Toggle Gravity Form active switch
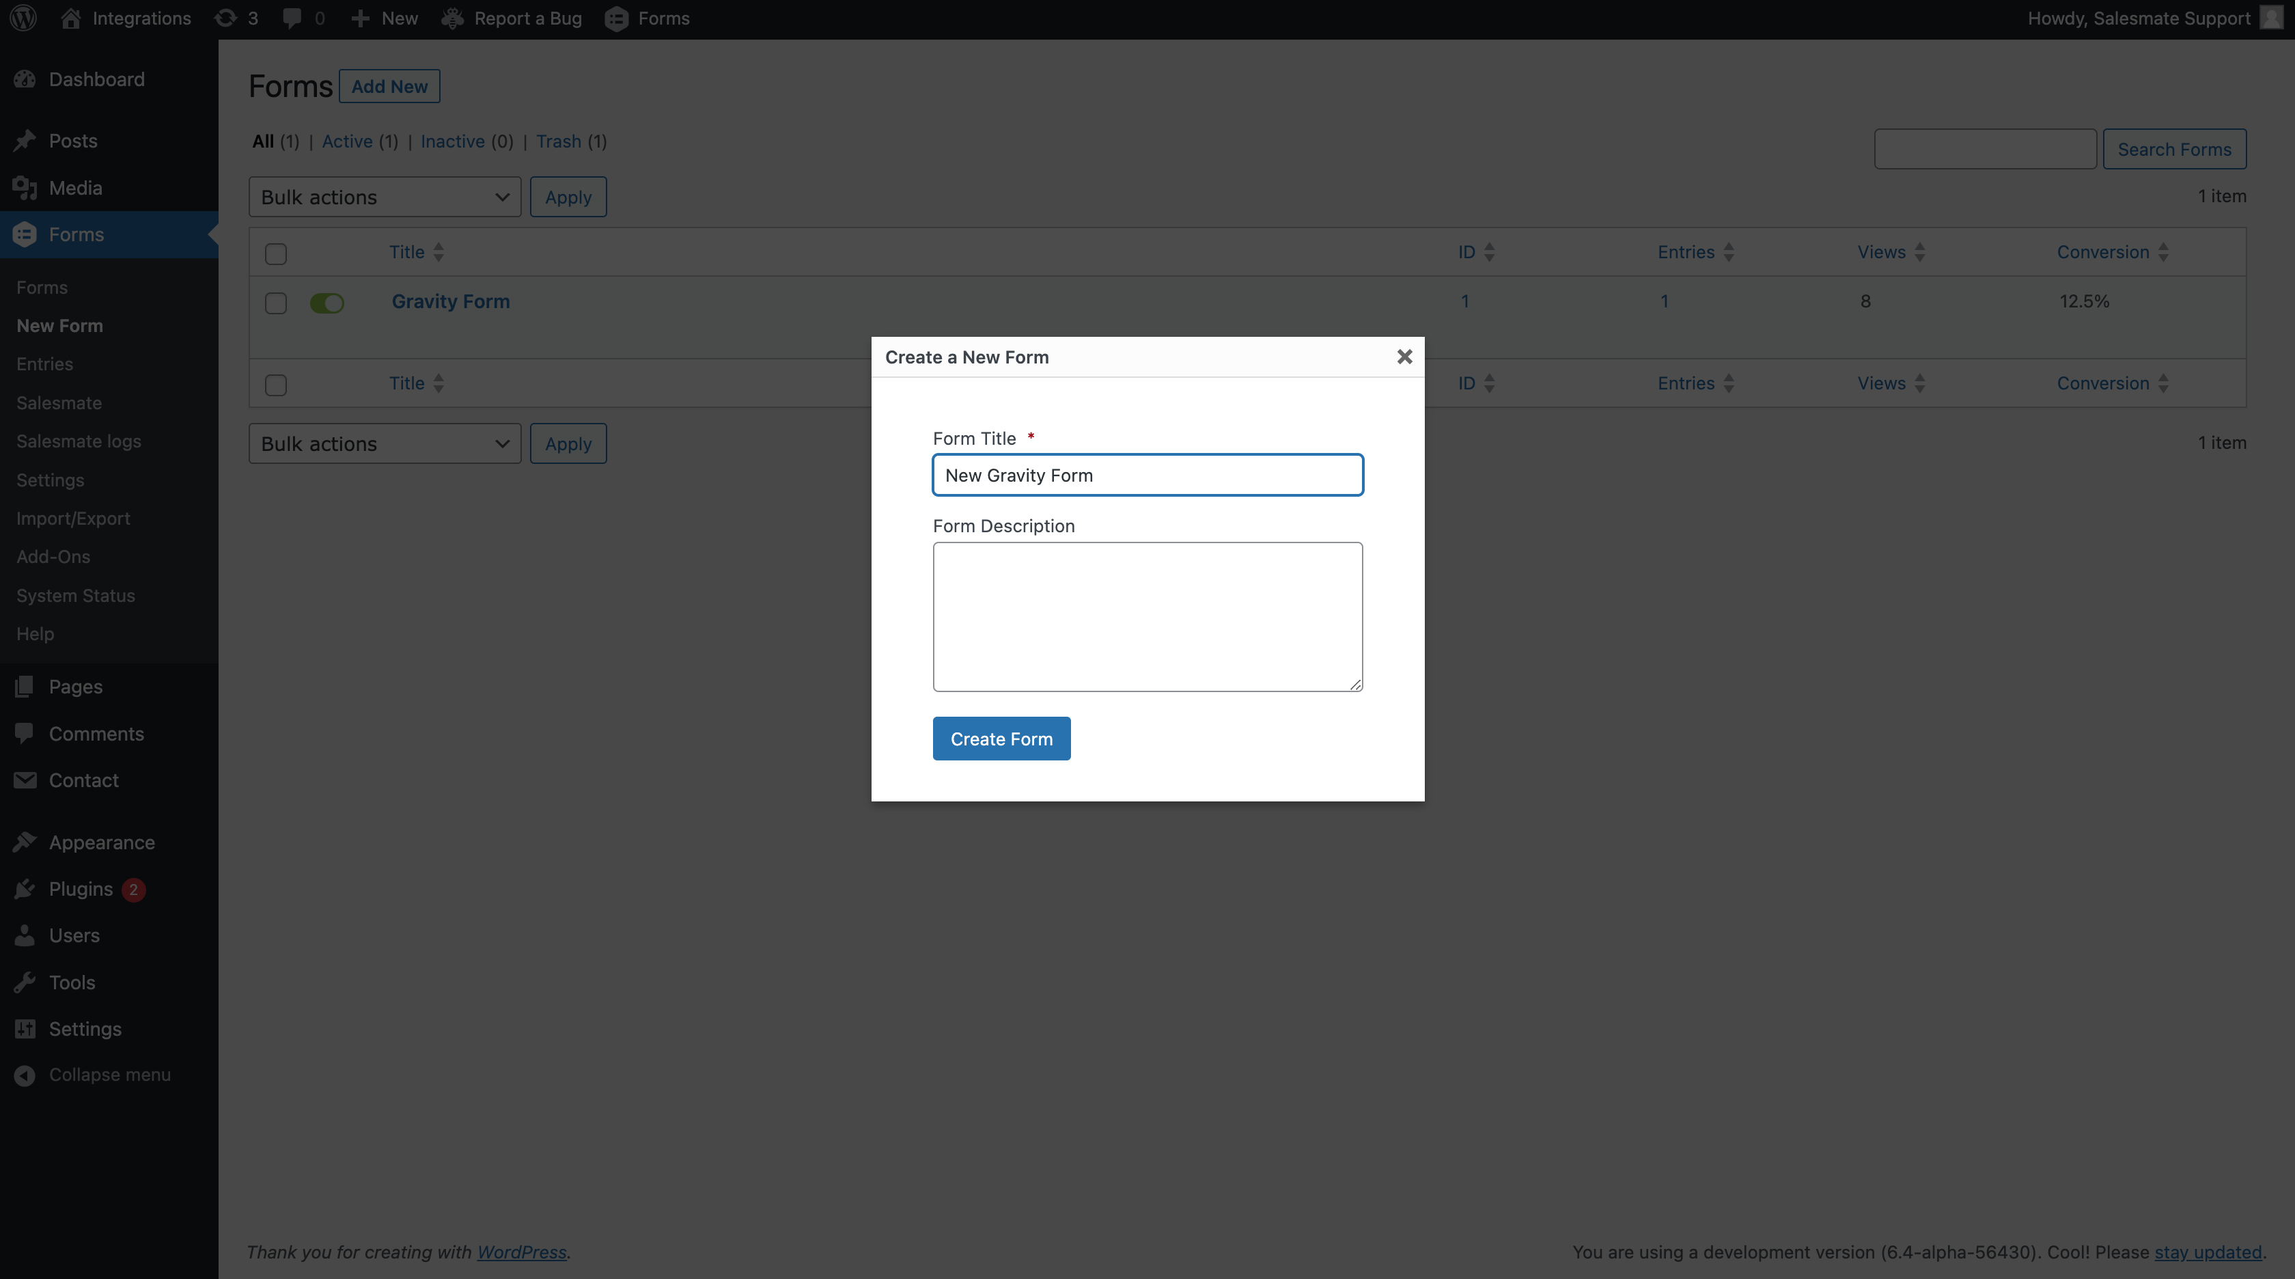 pos(327,303)
